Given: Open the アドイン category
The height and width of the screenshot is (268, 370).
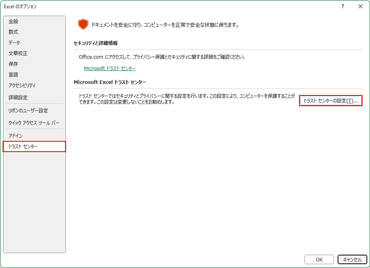Looking at the screenshot, I should point(34,136).
